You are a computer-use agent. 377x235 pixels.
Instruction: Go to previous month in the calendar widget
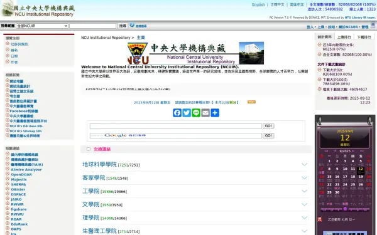click(x=335, y=151)
